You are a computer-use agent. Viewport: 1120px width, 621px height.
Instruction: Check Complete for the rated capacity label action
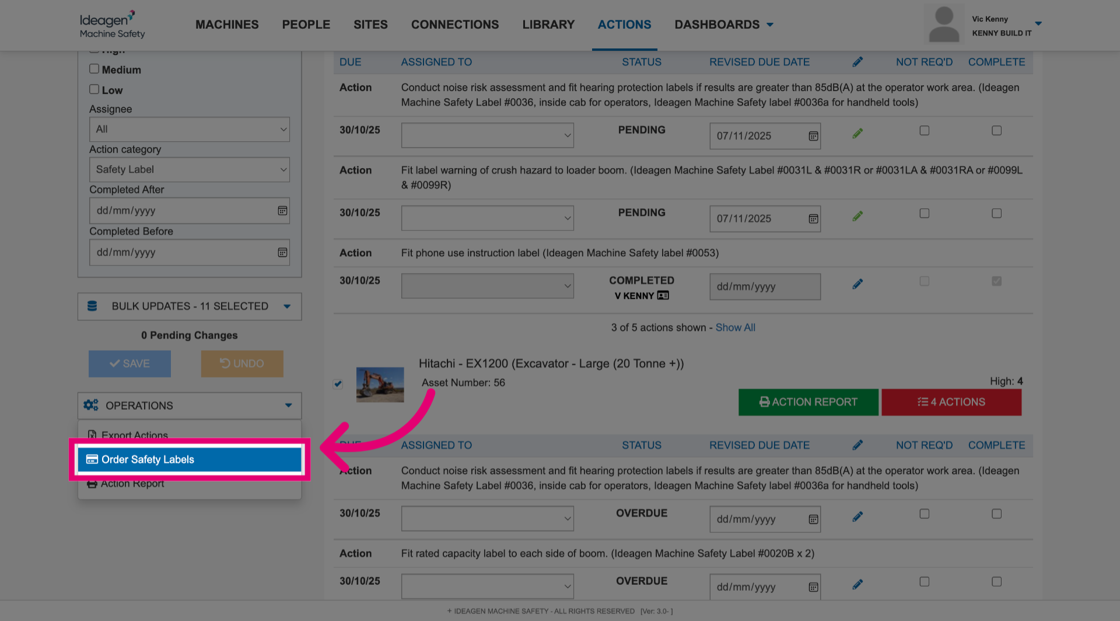point(997,582)
